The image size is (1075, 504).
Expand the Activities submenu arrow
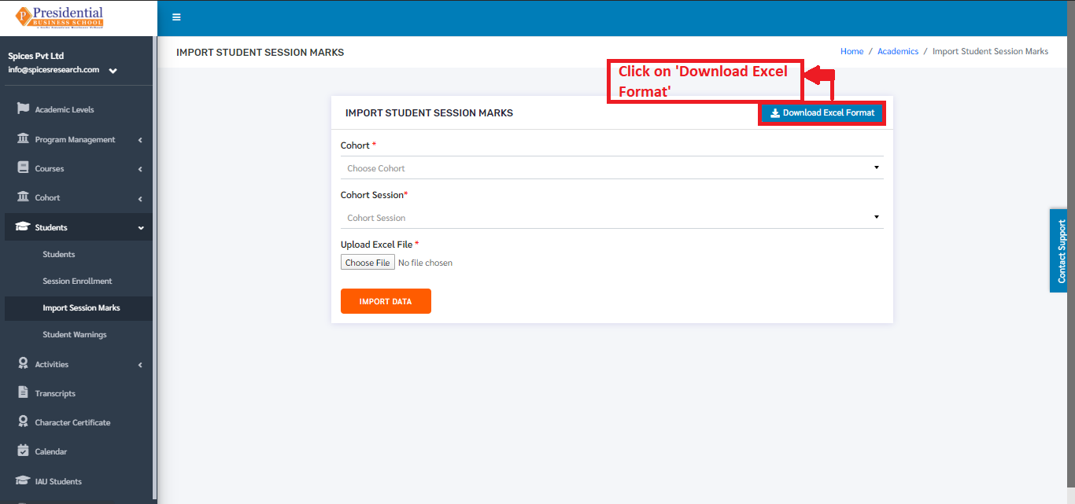(140, 365)
